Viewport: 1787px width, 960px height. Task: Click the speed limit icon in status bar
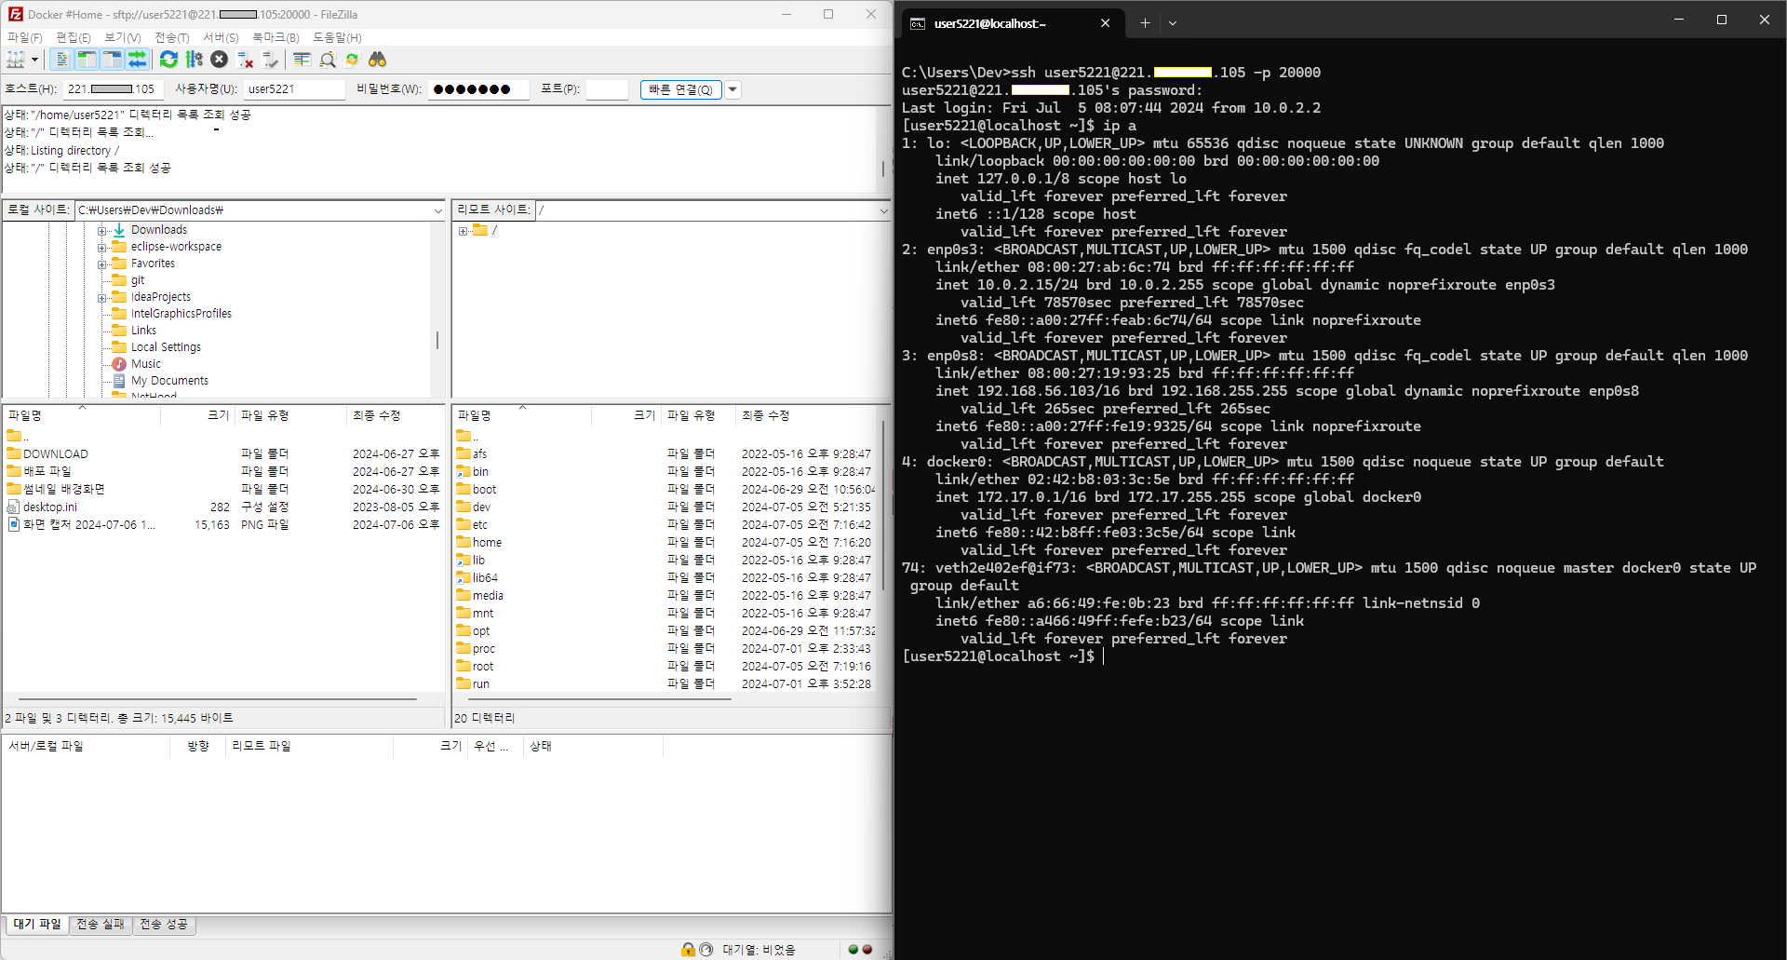[706, 950]
